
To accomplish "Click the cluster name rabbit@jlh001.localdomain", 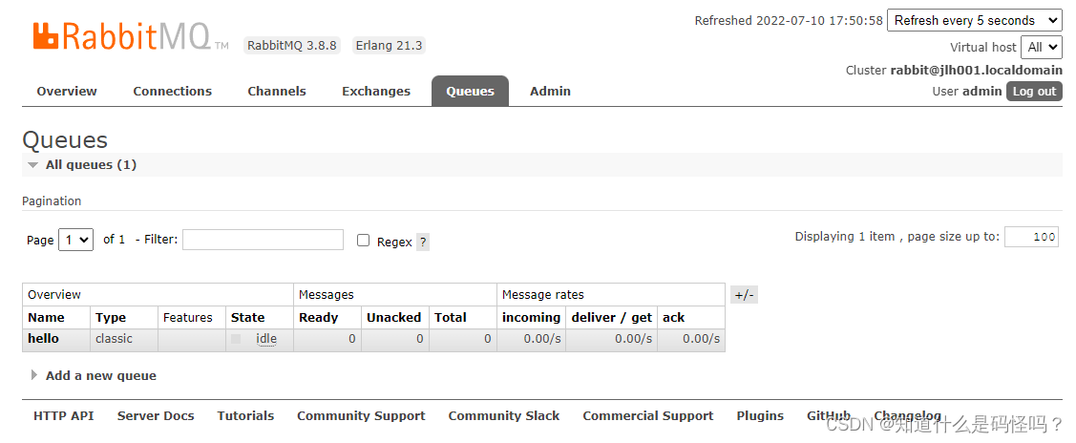I will tap(977, 70).
